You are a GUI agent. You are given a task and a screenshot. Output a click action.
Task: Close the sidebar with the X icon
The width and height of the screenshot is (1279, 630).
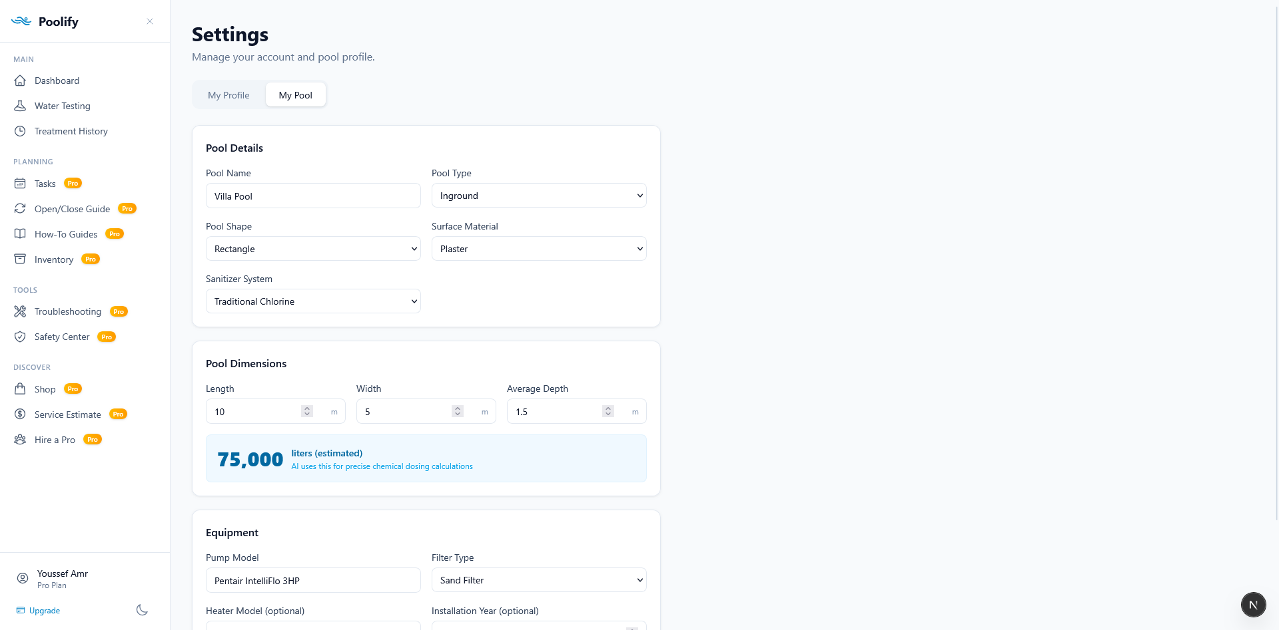click(x=150, y=21)
